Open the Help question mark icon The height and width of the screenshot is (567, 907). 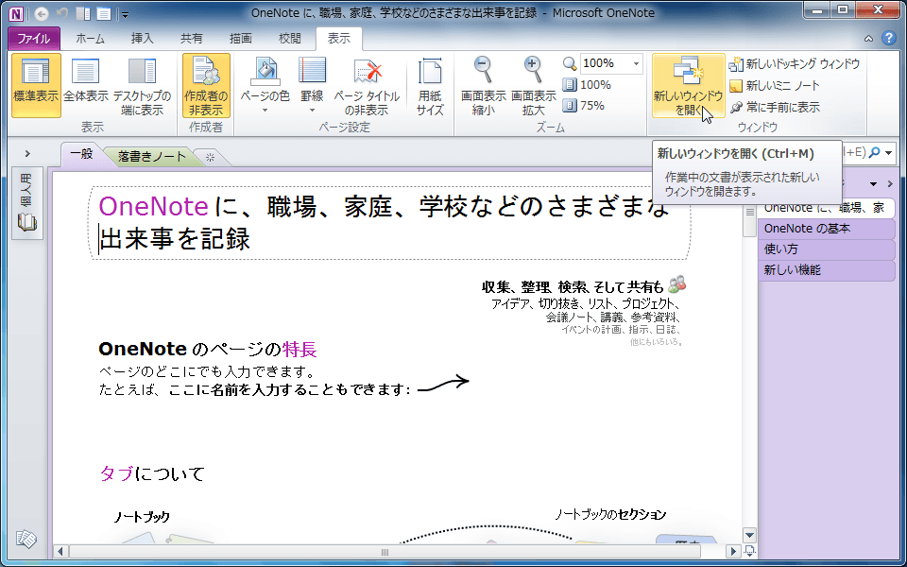point(888,38)
